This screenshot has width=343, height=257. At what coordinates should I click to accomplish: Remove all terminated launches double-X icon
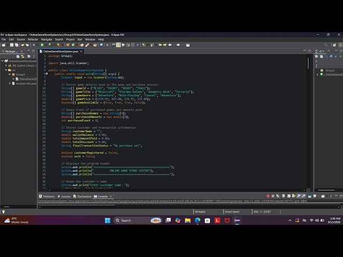(x=278, y=196)
